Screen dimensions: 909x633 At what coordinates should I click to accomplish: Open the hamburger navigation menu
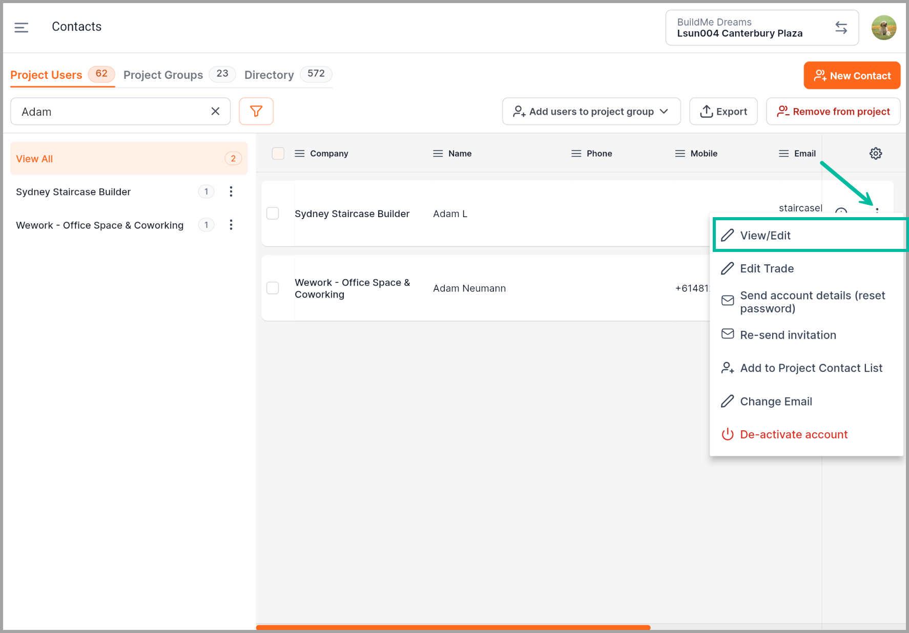(x=21, y=27)
